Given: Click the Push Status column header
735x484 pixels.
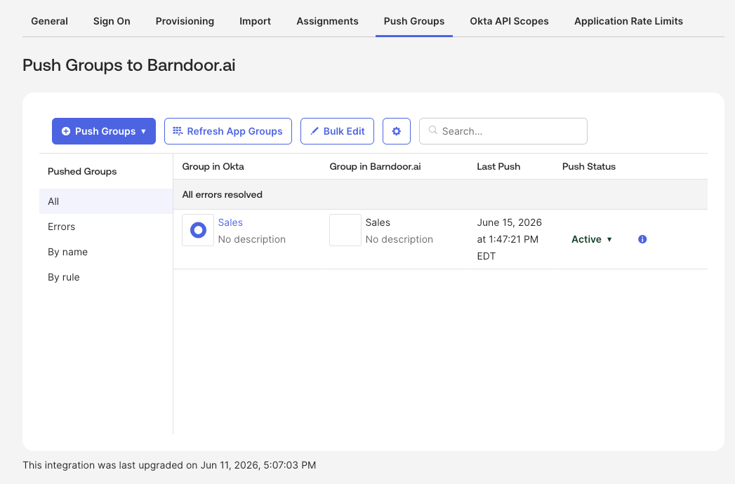Looking at the screenshot, I should tap(589, 166).
